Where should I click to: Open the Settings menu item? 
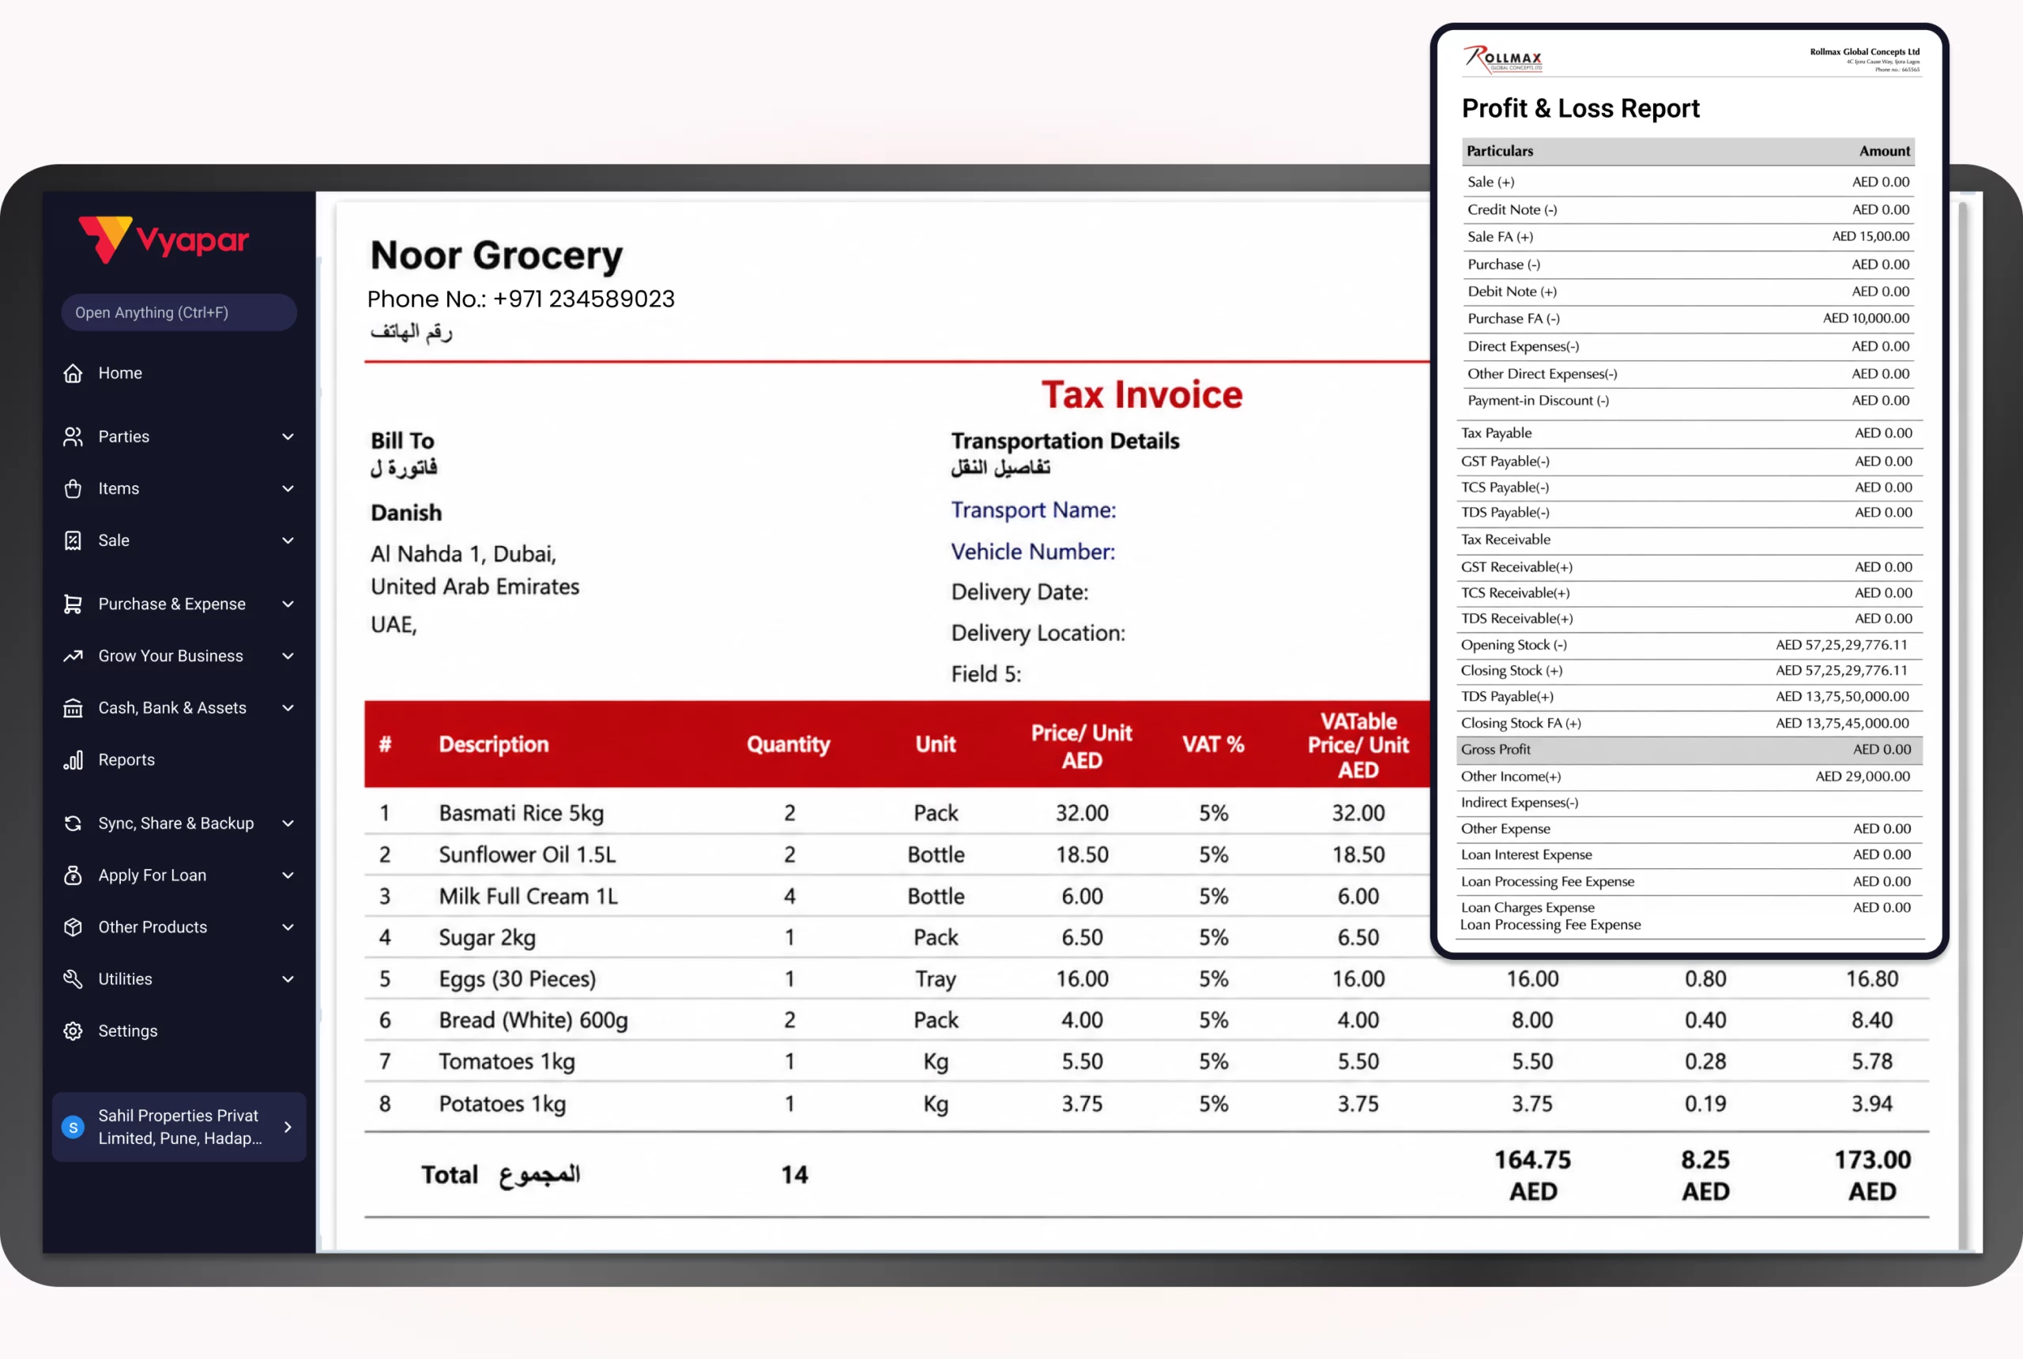click(x=179, y=1031)
